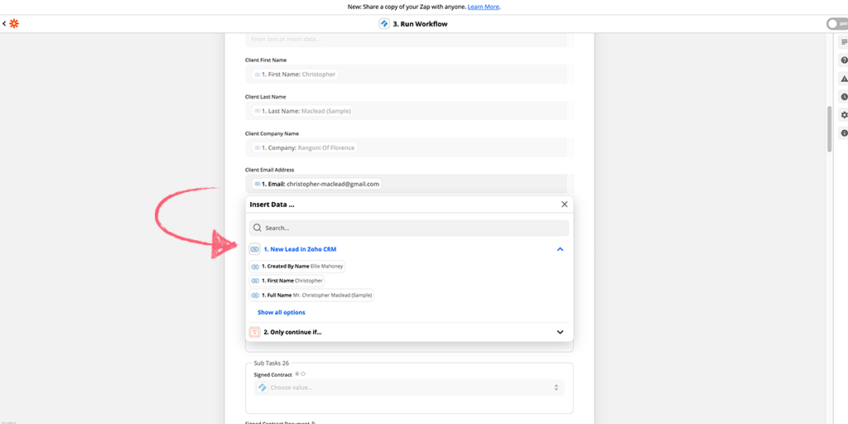Select first radio button beside Signed Contract

pyautogui.click(x=297, y=373)
